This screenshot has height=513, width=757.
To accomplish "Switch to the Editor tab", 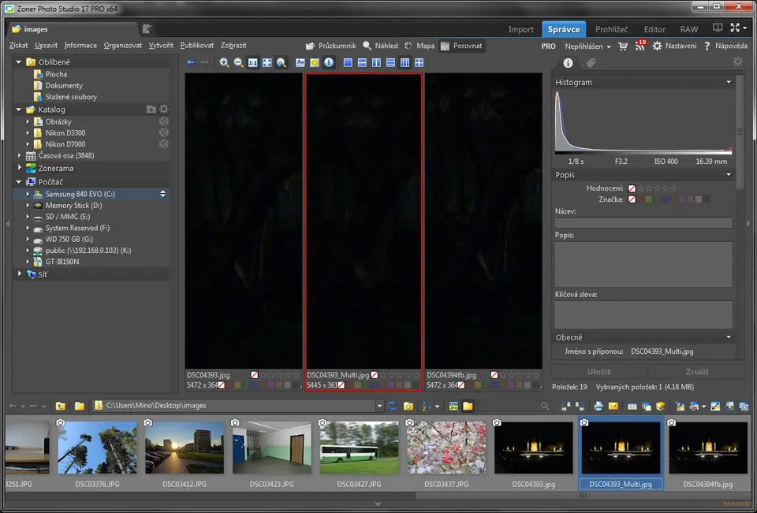I will tap(654, 29).
